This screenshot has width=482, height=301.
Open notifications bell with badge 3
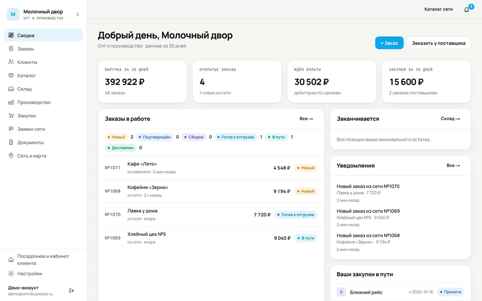(467, 9)
